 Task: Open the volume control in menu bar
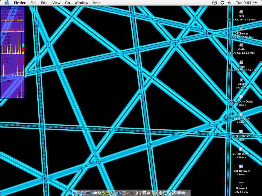pos(229,3)
